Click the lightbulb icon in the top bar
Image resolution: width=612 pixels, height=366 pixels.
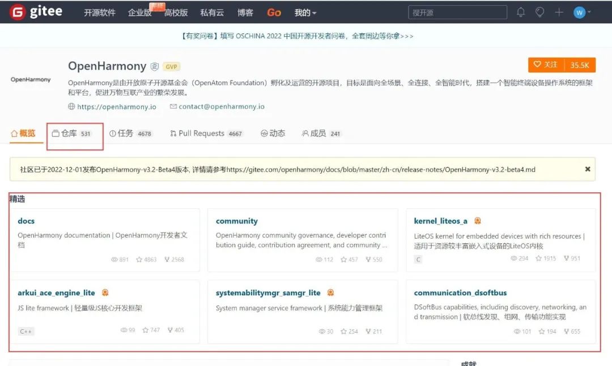point(539,12)
